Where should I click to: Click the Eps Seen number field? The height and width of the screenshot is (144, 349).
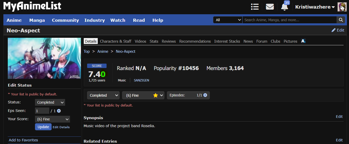point(42,111)
